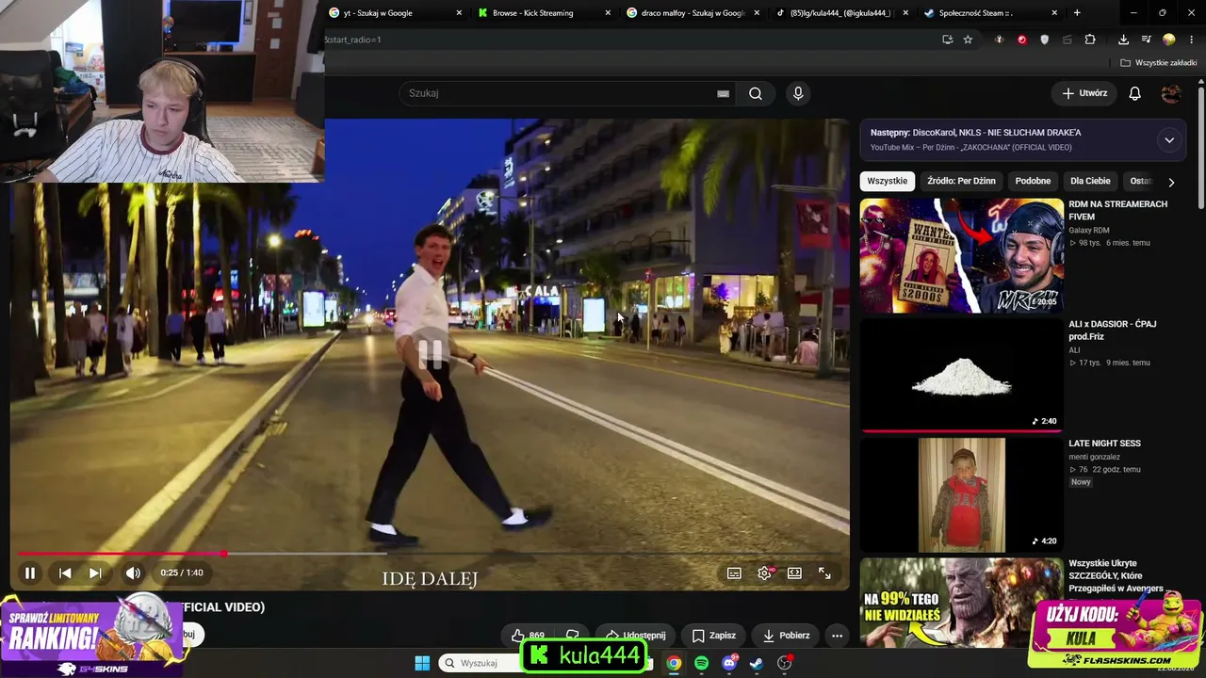Select the Źródło: Per Dżinn chip

pos(961,181)
